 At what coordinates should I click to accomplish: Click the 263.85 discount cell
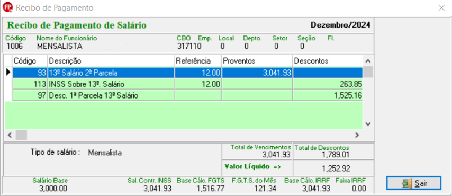click(x=328, y=84)
